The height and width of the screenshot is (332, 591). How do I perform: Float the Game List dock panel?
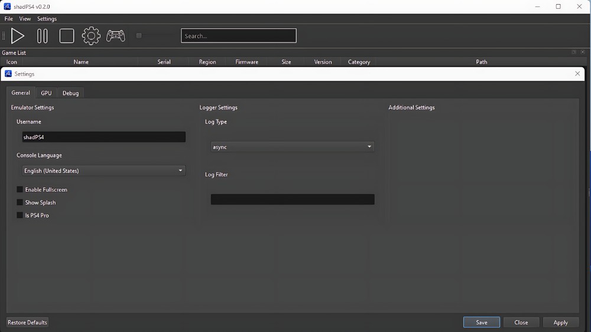574,52
